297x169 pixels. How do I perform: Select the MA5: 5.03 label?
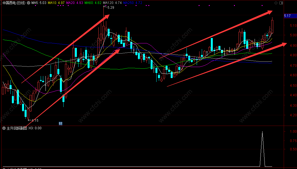[x=39, y=3]
